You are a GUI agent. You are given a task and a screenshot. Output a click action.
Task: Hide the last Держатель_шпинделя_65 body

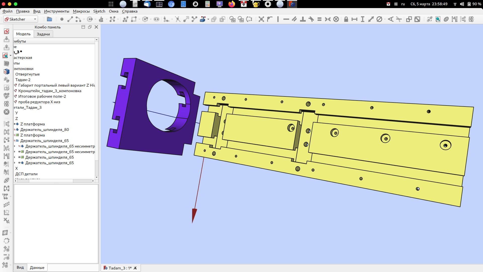tap(19, 163)
